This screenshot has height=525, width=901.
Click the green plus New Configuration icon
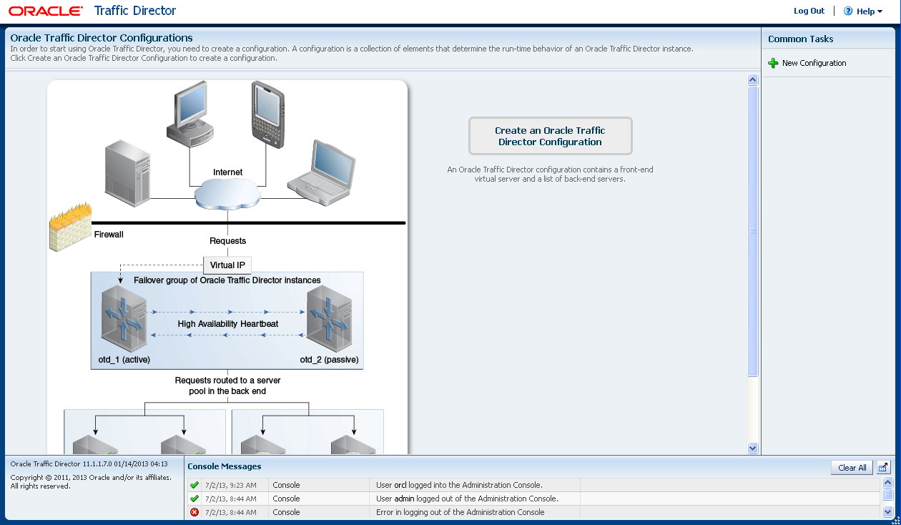point(773,63)
